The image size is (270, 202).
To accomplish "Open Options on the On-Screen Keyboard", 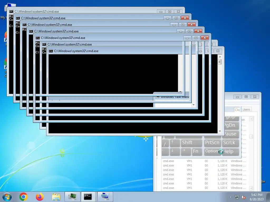I will (x=212, y=152).
